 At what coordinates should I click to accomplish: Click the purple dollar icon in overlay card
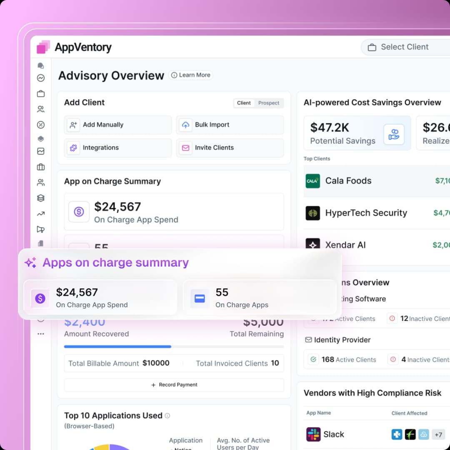40,298
